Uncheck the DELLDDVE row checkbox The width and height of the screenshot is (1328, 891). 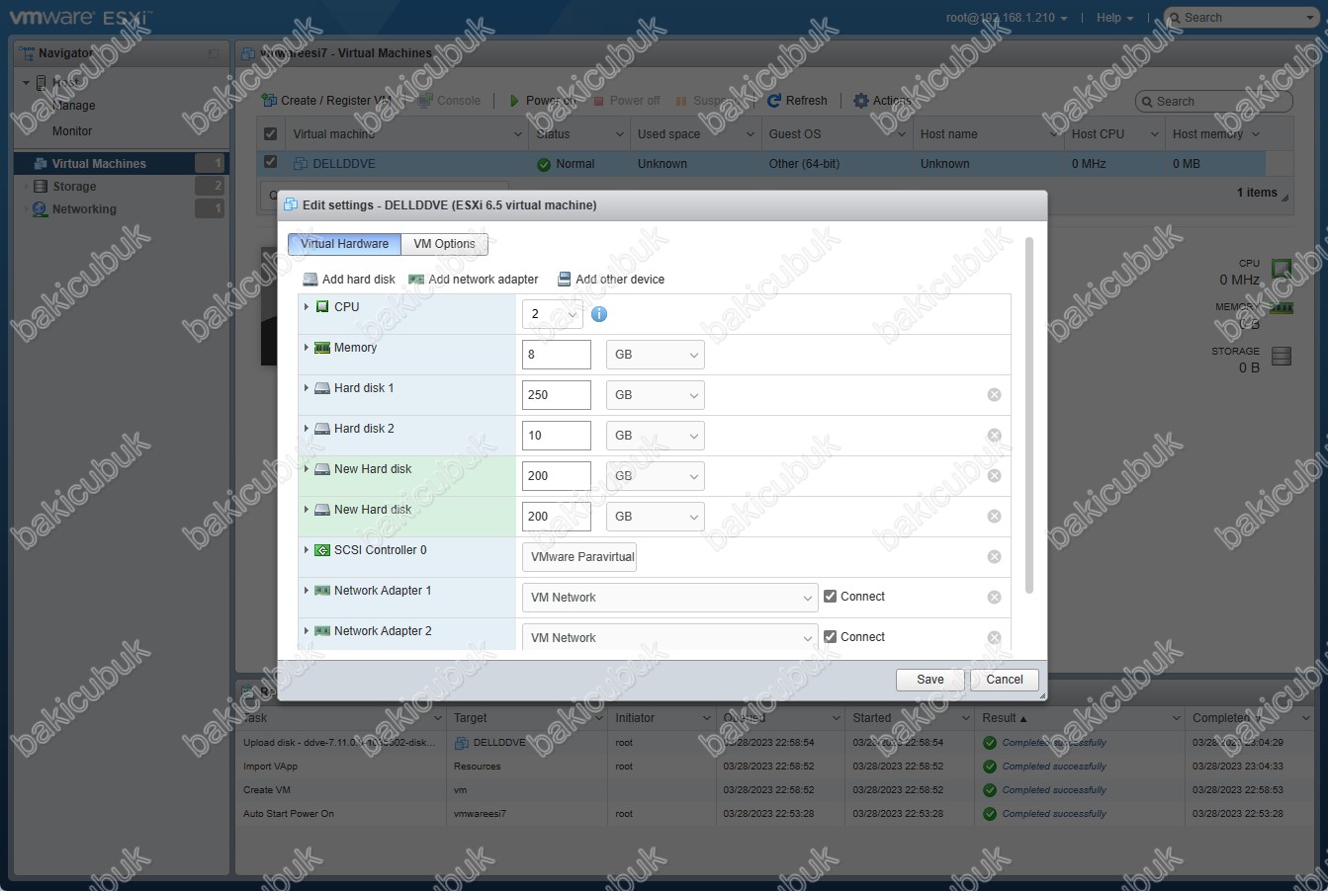[270, 162]
